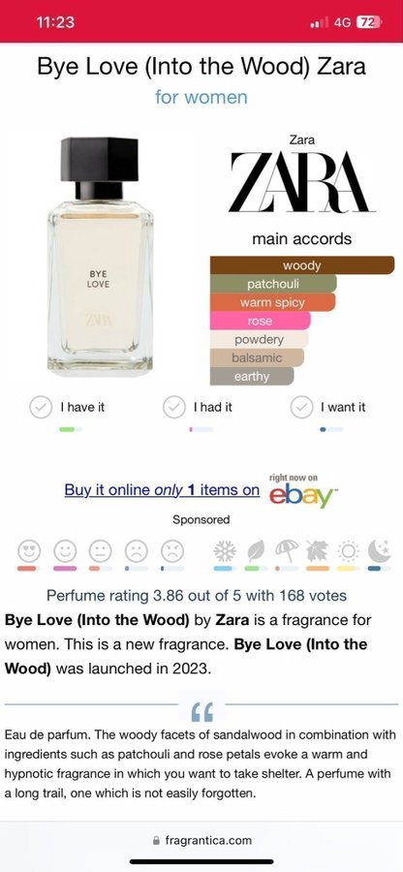Choose the daytime sun icon
Image resolution: width=403 pixels, height=872 pixels.
pos(349,551)
